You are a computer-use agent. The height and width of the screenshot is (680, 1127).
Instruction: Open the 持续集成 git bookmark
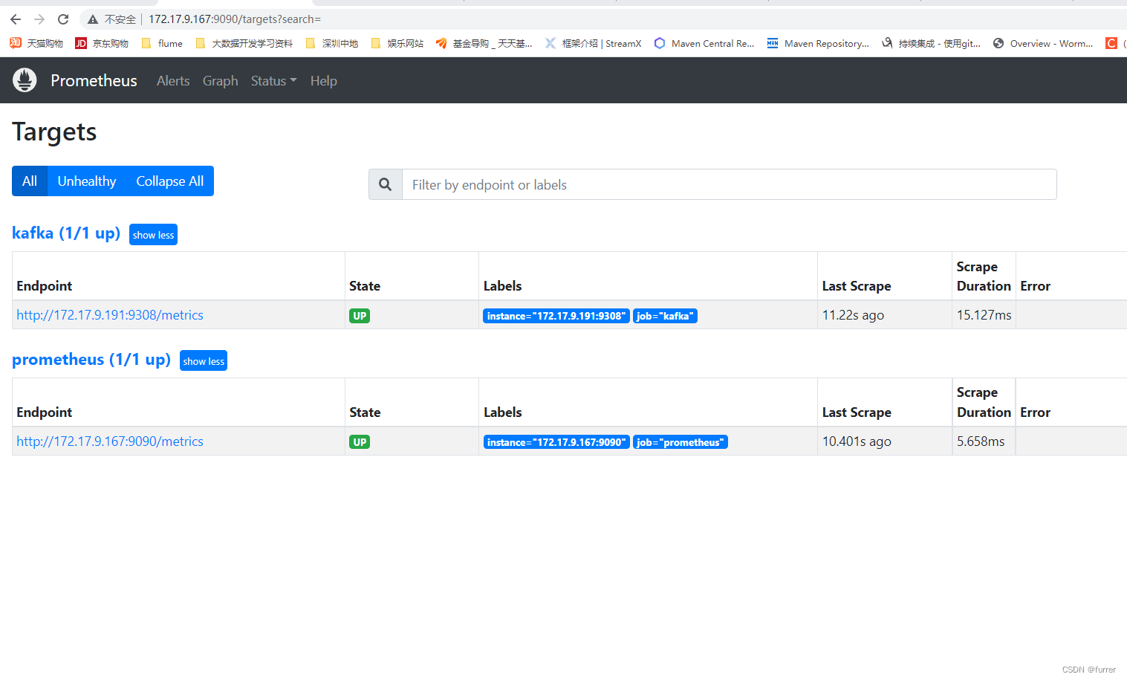click(931, 43)
